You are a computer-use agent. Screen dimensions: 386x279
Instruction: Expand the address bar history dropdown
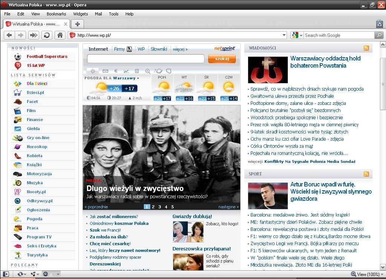[x=284, y=35]
